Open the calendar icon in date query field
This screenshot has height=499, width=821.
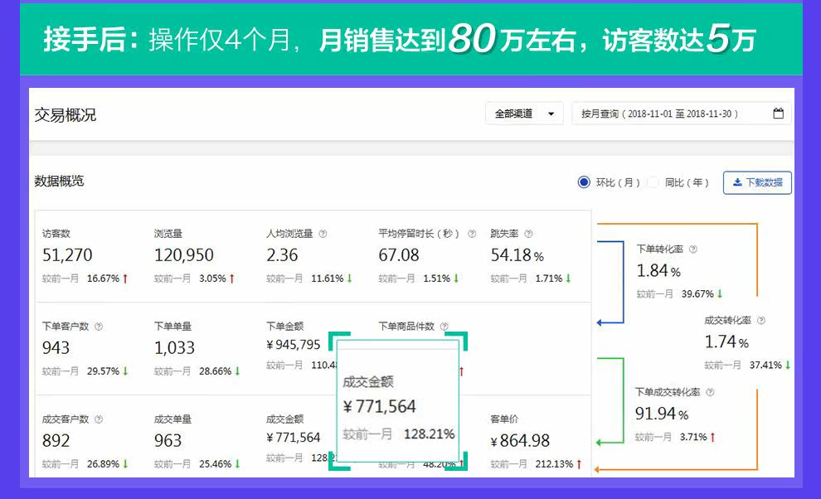pyautogui.click(x=778, y=113)
